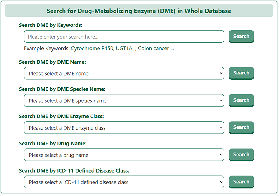Click Search beside the drug name dropdown
The width and height of the screenshot is (278, 194).
(x=241, y=155)
